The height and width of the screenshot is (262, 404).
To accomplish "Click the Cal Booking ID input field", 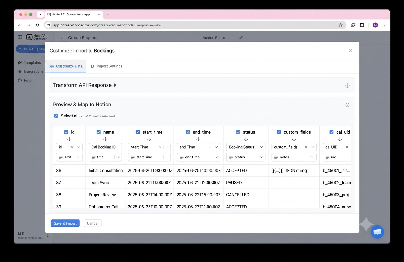I will click(105, 147).
